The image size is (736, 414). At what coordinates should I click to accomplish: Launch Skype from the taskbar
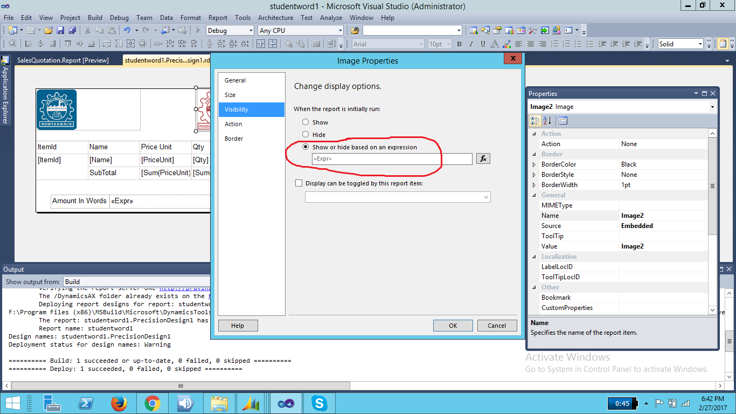[319, 403]
